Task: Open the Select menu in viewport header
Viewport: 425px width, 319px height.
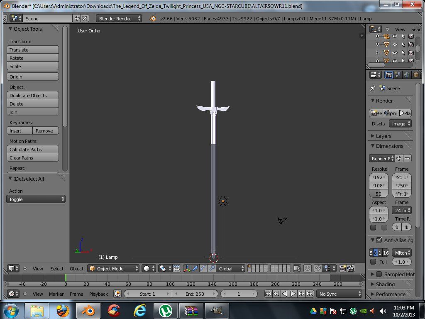Action: pos(57,269)
